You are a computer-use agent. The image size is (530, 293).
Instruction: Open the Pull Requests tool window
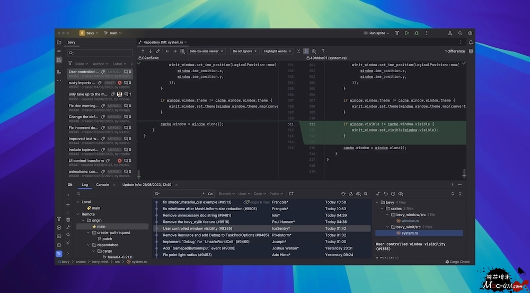(59, 60)
